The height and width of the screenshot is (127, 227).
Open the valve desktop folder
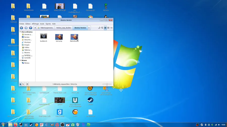point(29,101)
